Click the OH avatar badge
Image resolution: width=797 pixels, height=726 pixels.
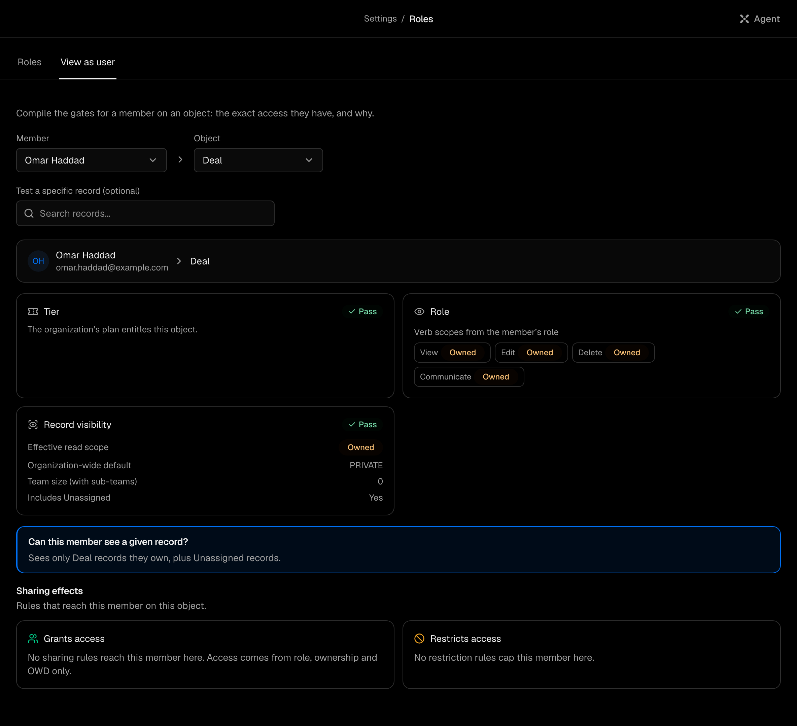pos(38,261)
